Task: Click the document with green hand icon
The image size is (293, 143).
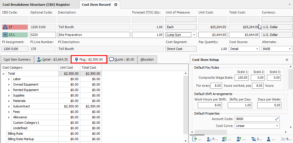Action: point(195,139)
